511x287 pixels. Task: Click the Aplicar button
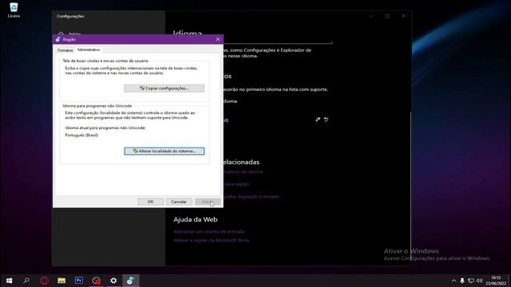coord(208,202)
